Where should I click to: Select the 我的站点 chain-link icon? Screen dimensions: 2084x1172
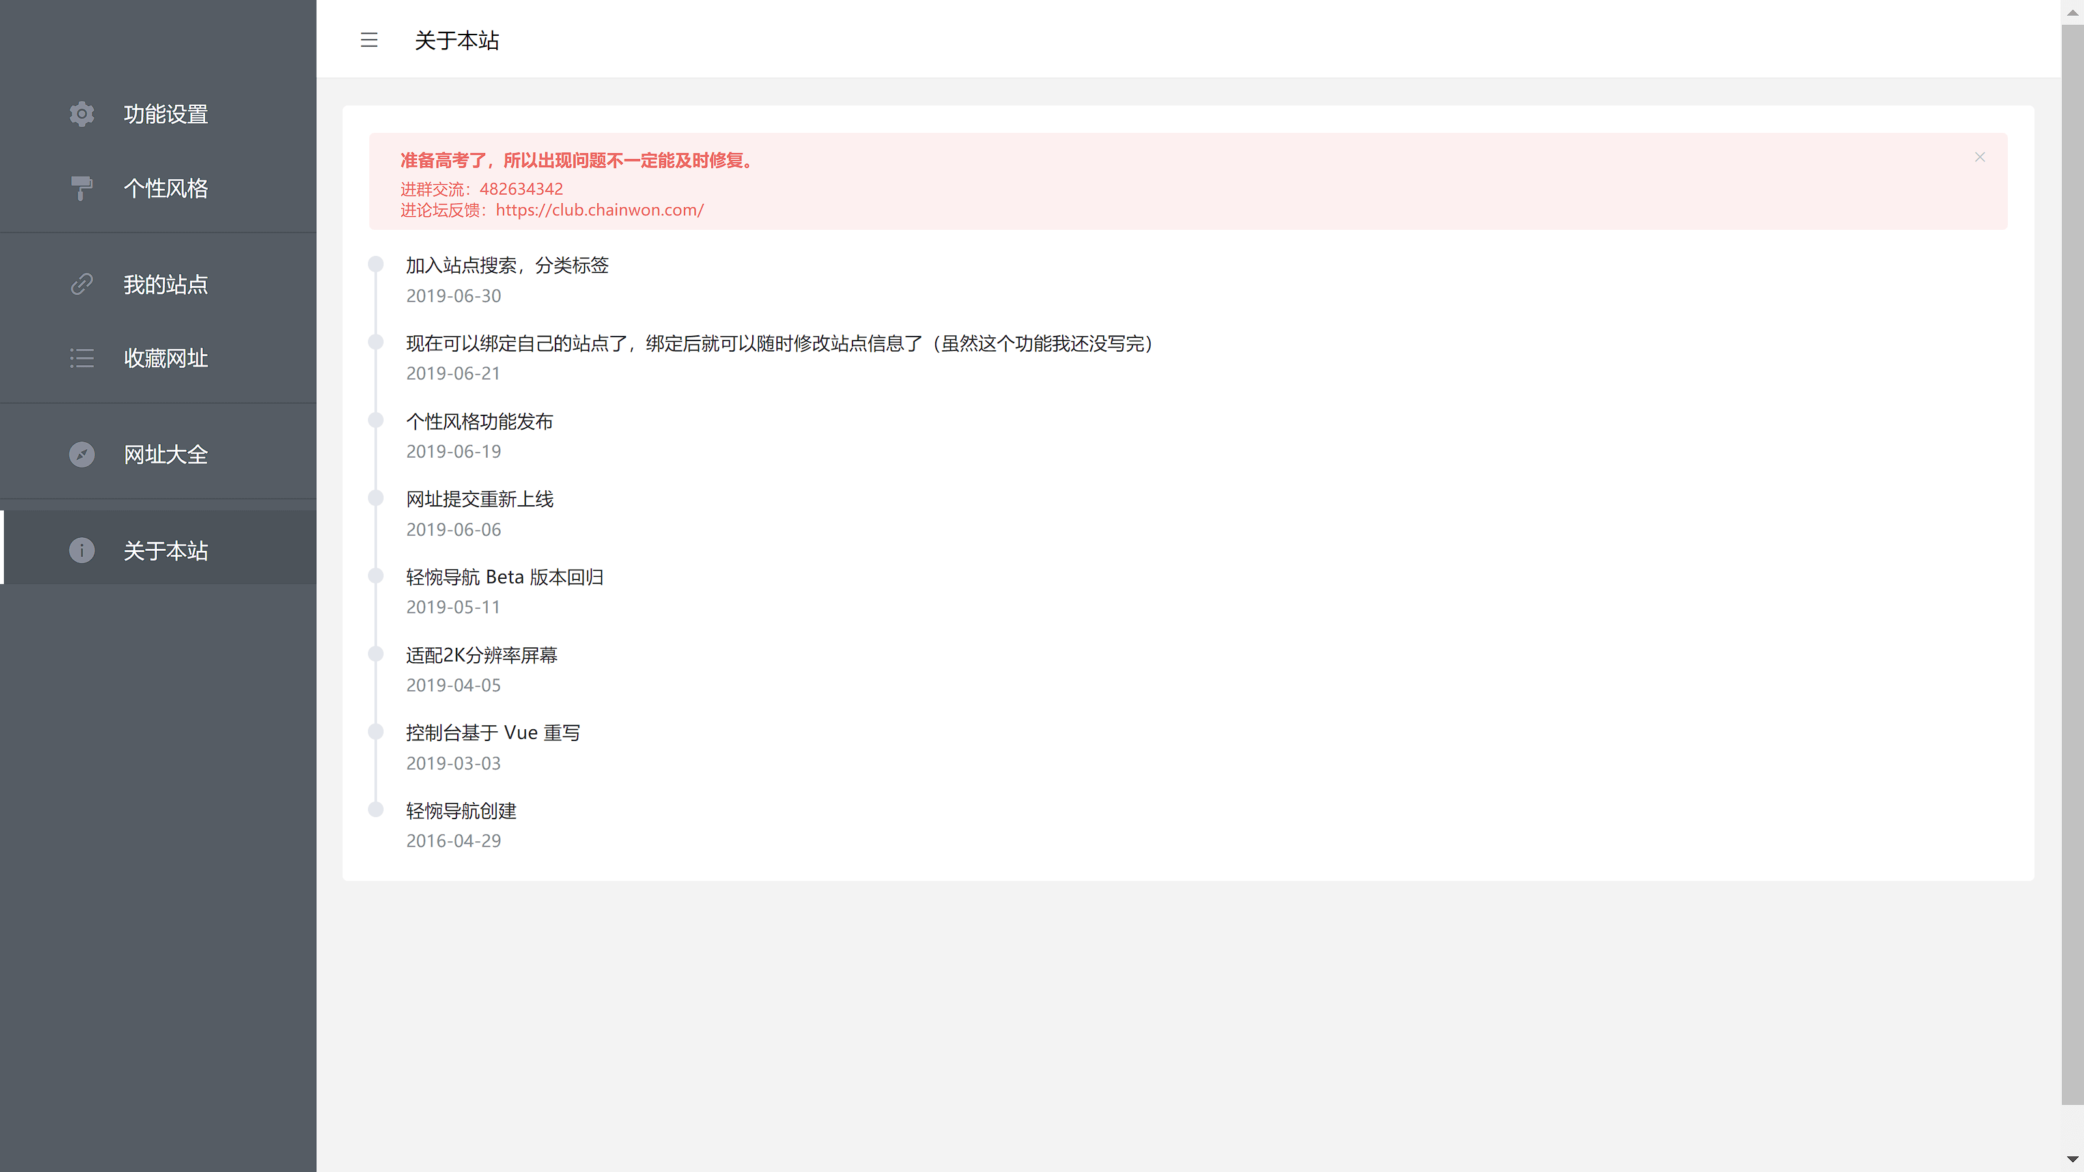pyautogui.click(x=81, y=284)
